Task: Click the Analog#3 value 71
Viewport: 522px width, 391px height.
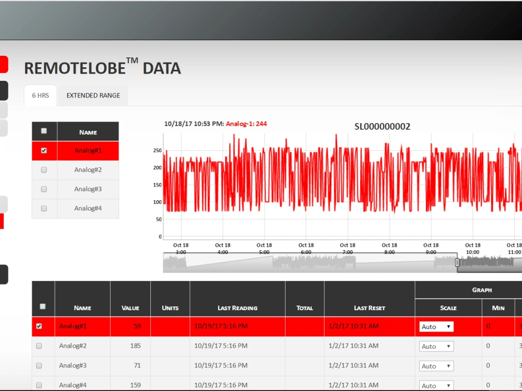Action: [137, 365]
